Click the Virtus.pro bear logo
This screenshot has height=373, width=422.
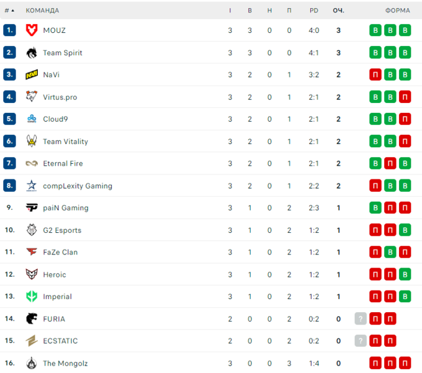[32, 97]
